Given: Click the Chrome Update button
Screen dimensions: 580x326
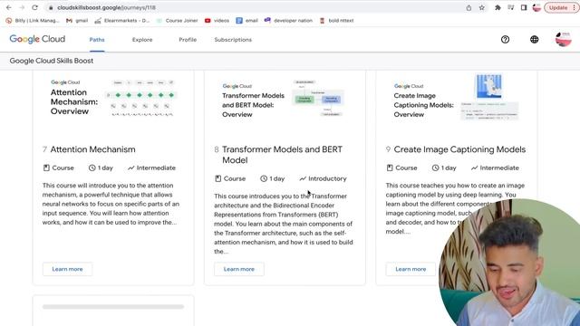Looking at the screenshot, I should click(561, 7).
